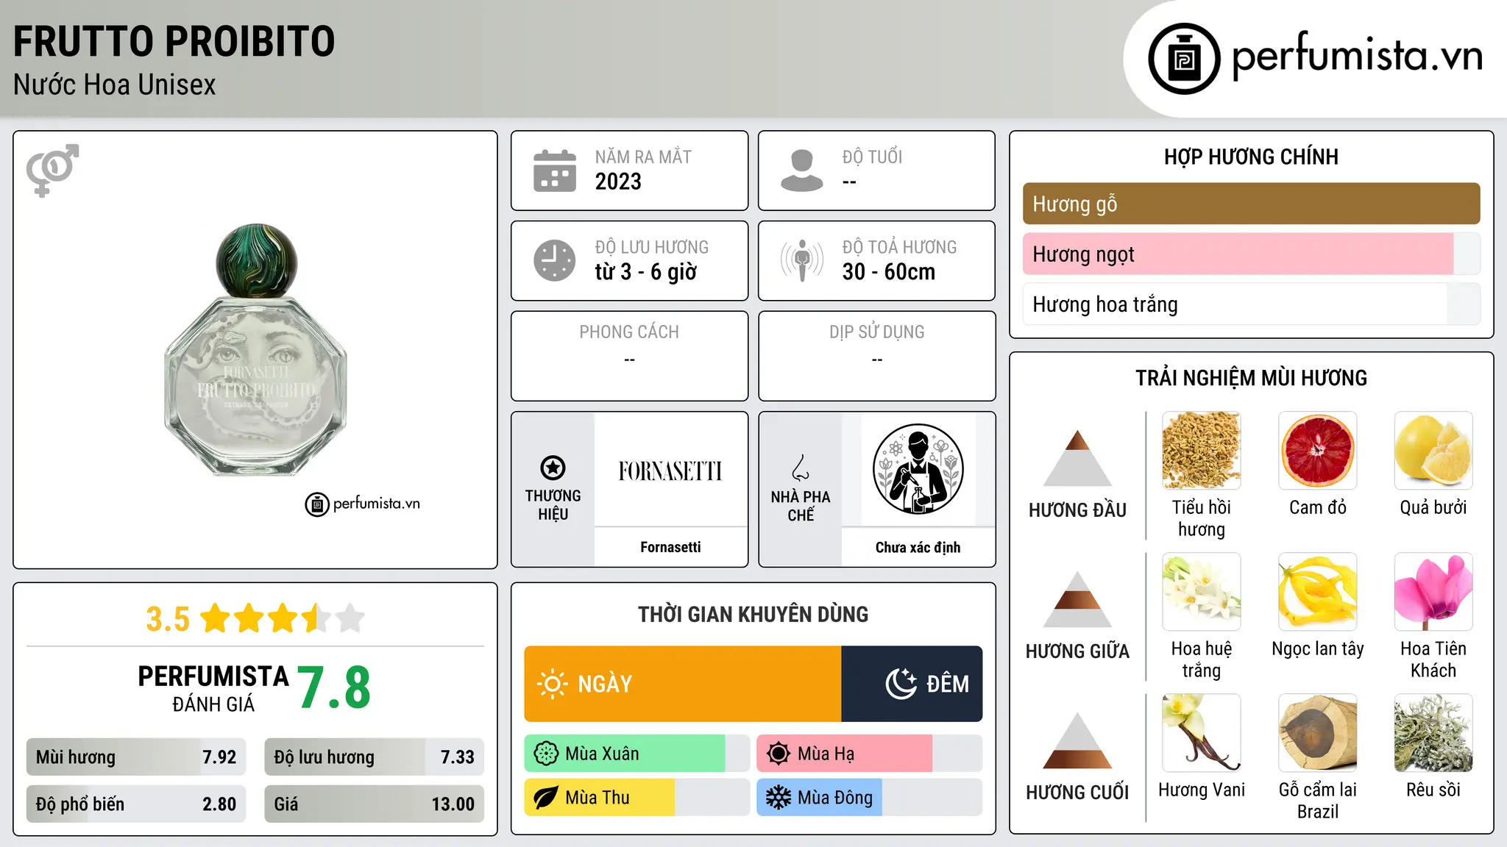Click the Giá 13.00 score bar

374,804
